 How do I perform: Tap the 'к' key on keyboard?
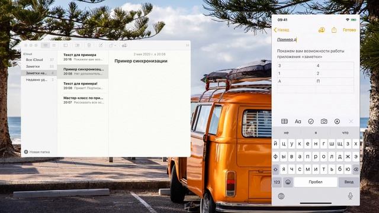[x=300, y=144]
